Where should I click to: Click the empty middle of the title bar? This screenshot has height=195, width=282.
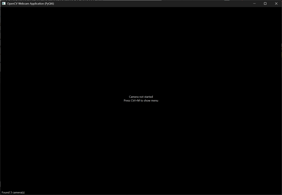[x=151, y=4]
